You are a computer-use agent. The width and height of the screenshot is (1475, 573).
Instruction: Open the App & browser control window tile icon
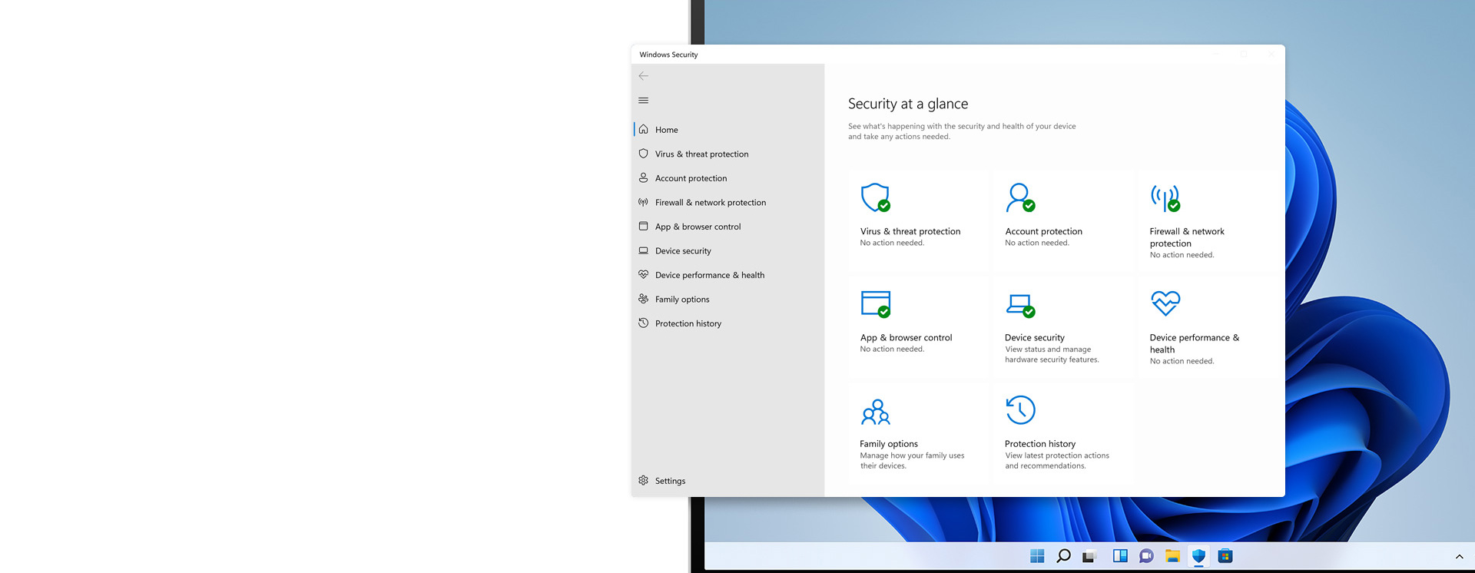pyautogui.click(x=875, y=303)
